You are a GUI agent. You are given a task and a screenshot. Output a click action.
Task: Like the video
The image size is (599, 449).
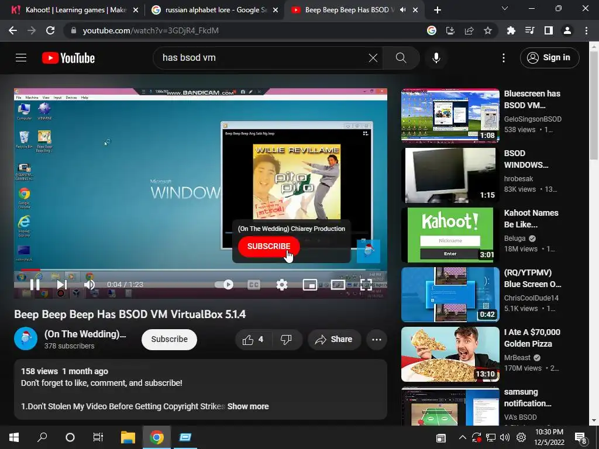point(253,340)
